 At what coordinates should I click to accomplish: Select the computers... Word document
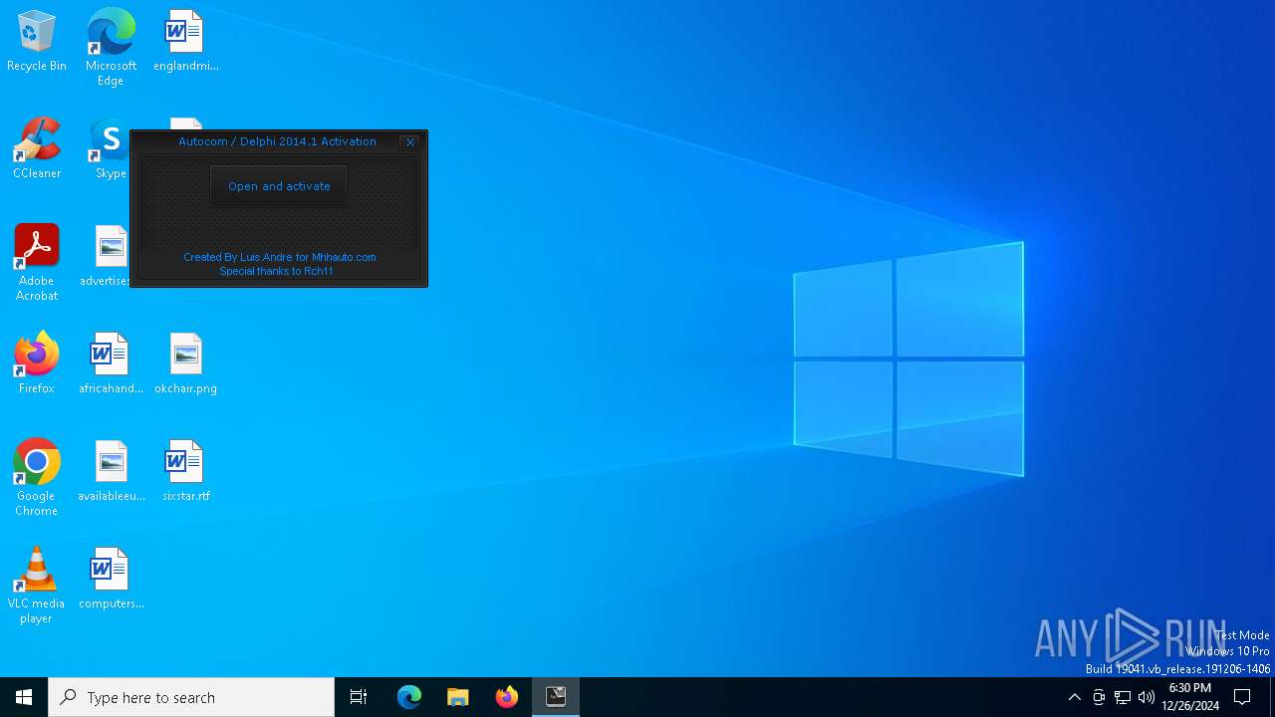tap(111, 580)
